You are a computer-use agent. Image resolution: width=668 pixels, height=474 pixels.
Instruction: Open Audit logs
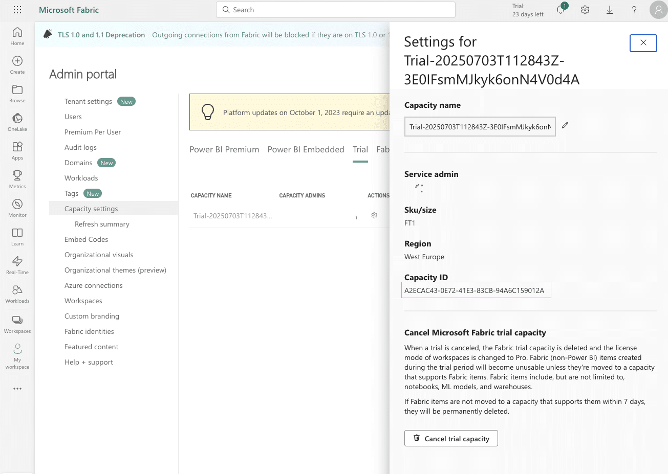pyautogui.click(x=80, y=147)
